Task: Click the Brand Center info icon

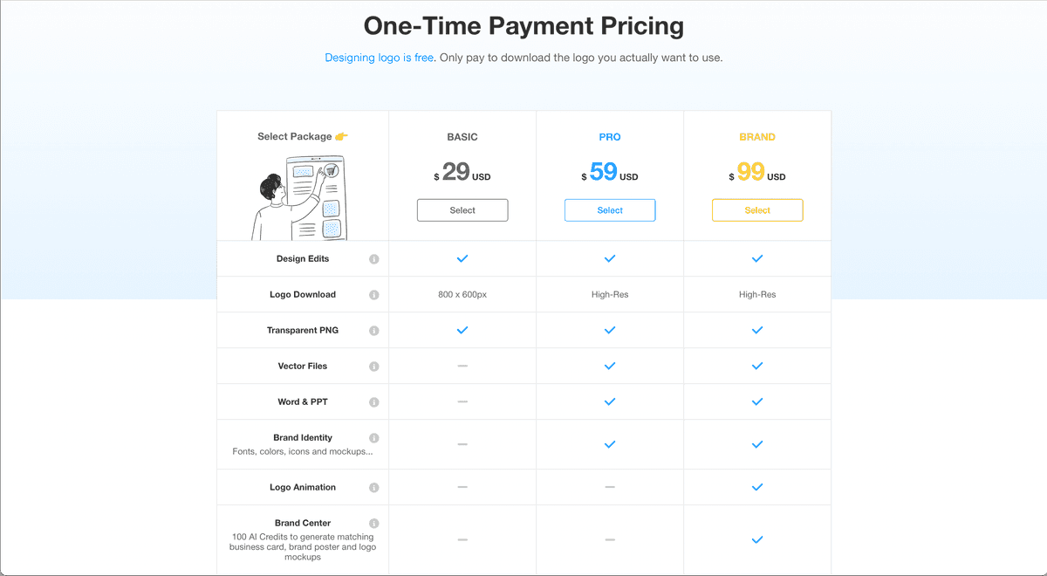Action: click(x=374, y=524)
